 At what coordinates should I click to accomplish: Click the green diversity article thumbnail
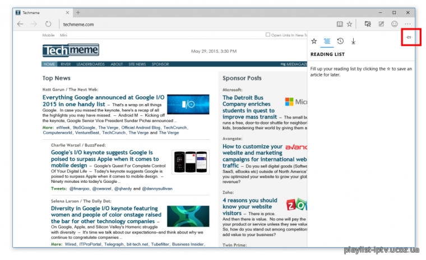tap(188, 216)
